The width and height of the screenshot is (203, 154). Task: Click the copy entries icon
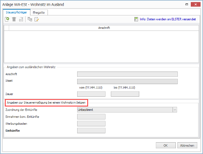(x=30, y=20)
